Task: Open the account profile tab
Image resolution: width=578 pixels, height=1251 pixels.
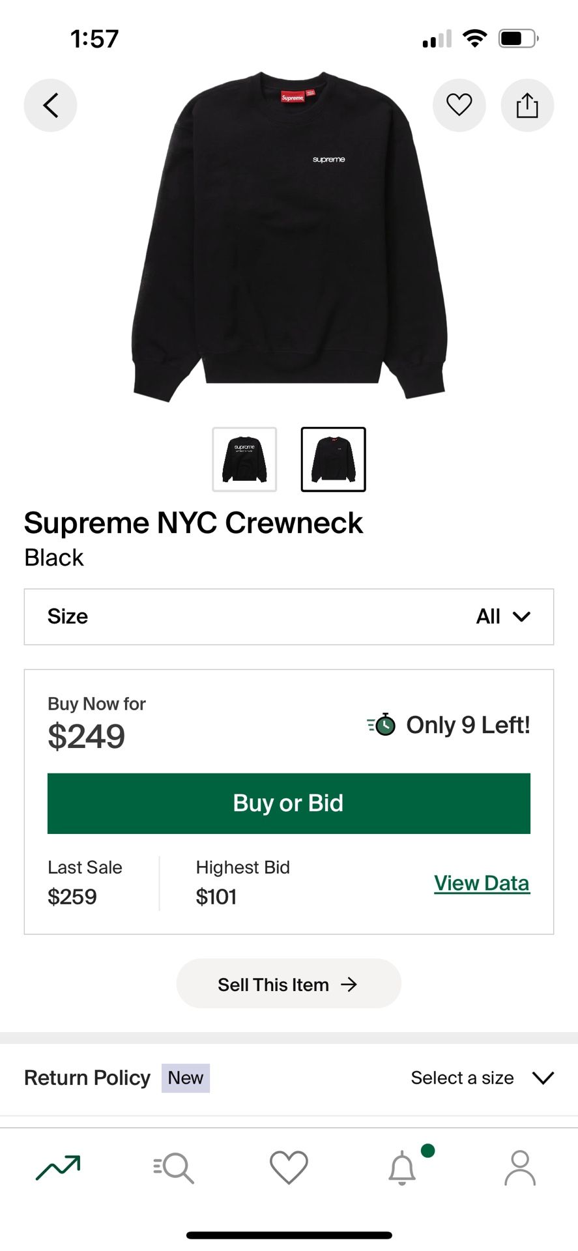Action: point(519,1167)
